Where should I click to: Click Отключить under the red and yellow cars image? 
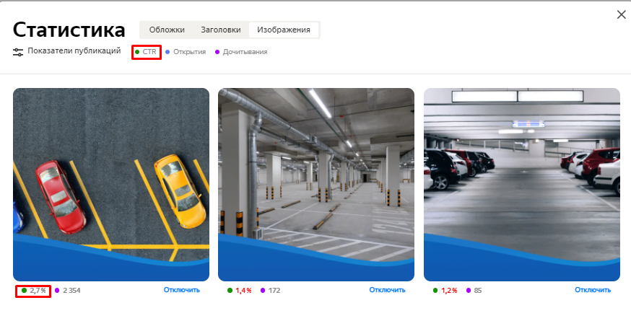coord(182,290)
